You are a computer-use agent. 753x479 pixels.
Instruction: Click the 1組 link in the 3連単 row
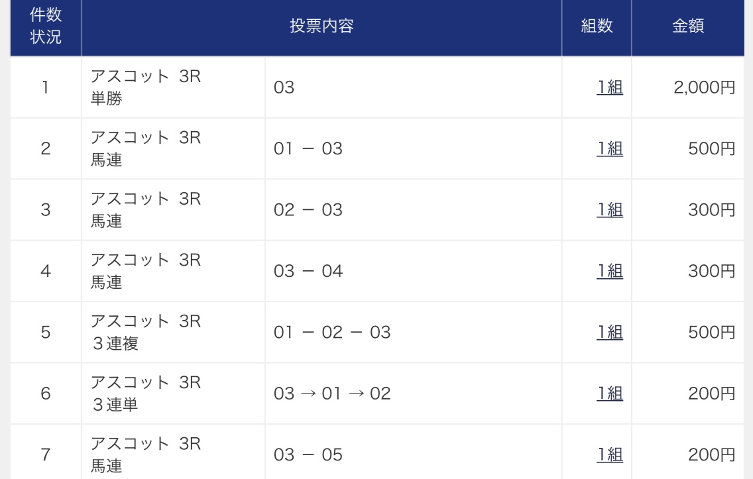point(610,394)
